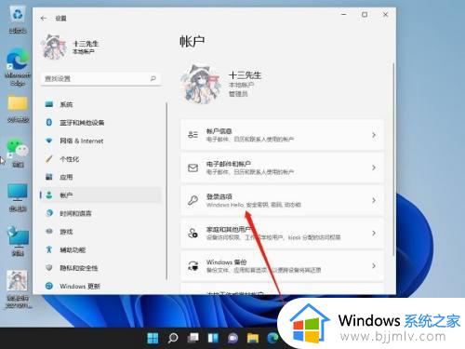The width and height of the screenshot is (465, 349).
Task: Click the 帐户信息 account info card icon
Action: (193, 135)
